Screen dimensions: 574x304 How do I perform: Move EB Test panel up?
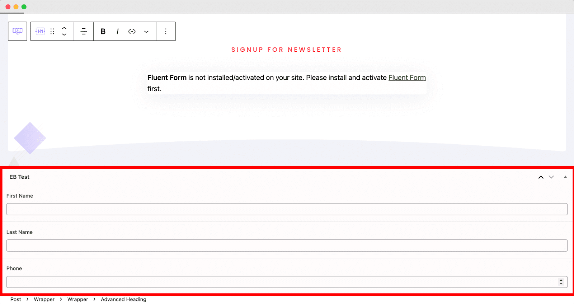click(541, 177)
